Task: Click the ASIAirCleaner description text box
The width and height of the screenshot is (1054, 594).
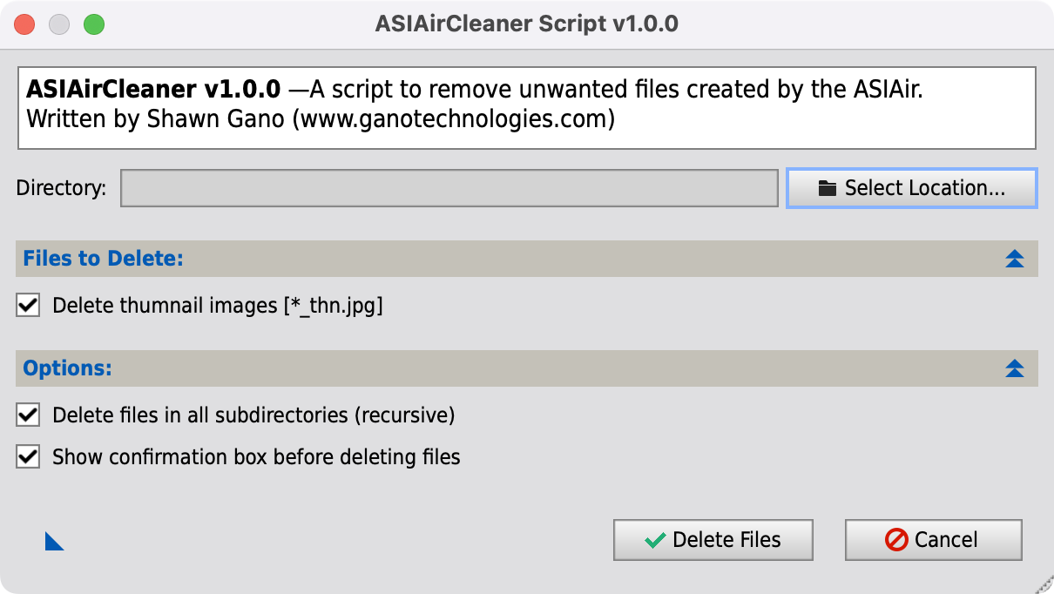Action: [x=527, y=109]
